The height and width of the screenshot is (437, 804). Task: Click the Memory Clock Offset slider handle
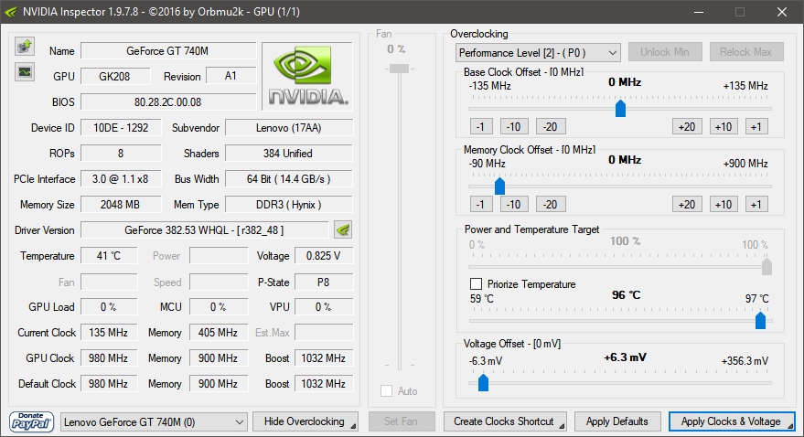point(500,187)
